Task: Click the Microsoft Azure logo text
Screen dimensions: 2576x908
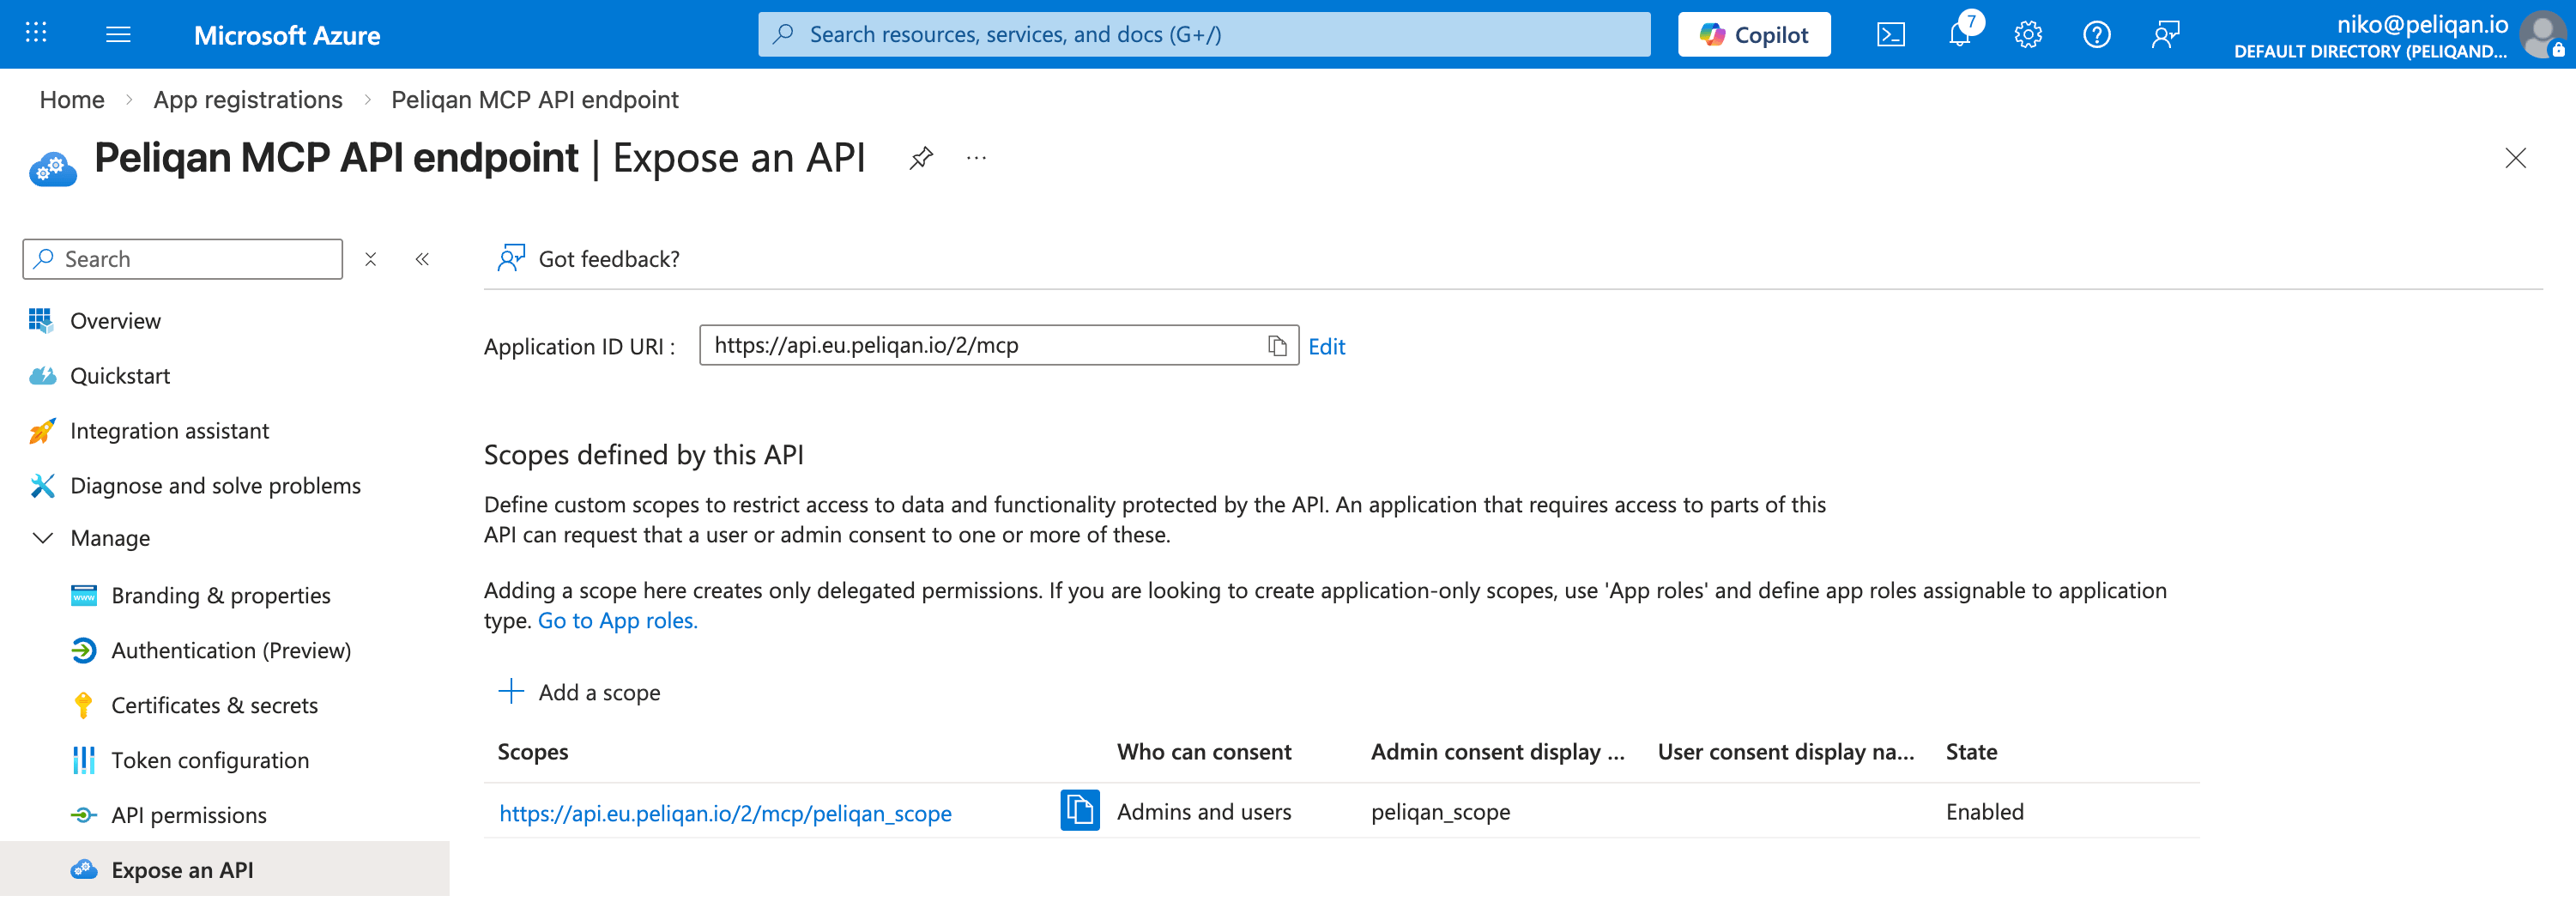Action: click(x=287, y=35)
